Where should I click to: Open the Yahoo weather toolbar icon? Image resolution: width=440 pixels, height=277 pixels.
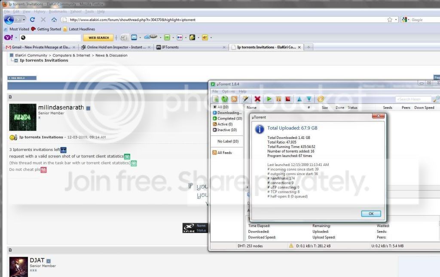[x=150, y=37]
